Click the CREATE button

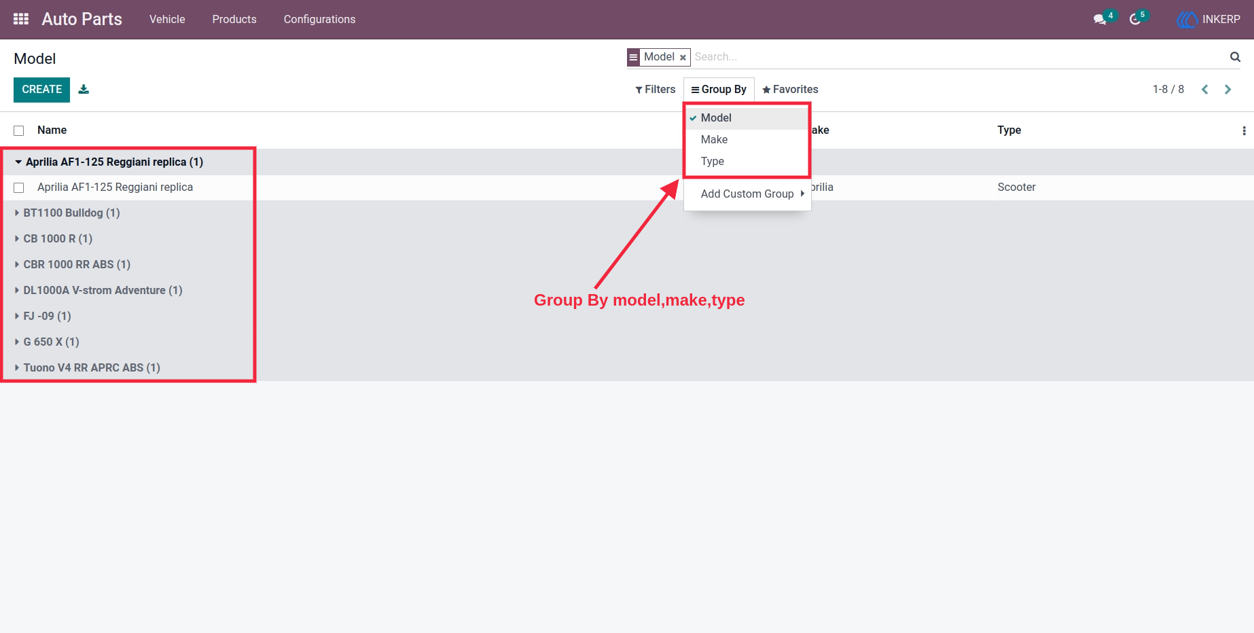click(41, 90)
